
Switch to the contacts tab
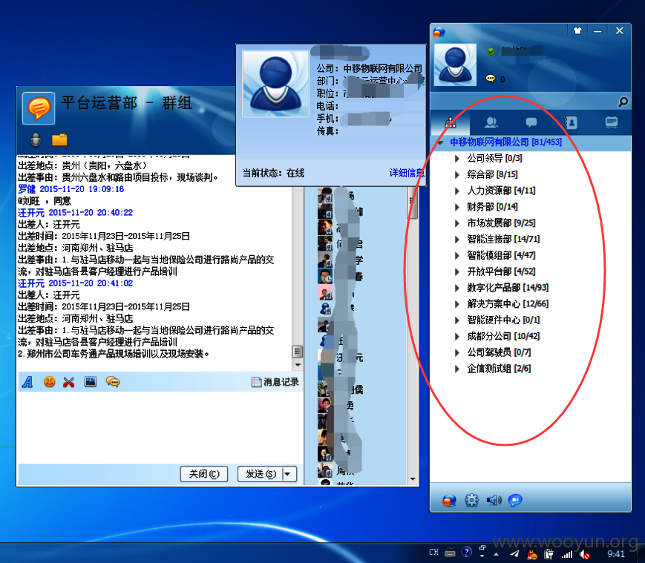[x=491, y=122]
